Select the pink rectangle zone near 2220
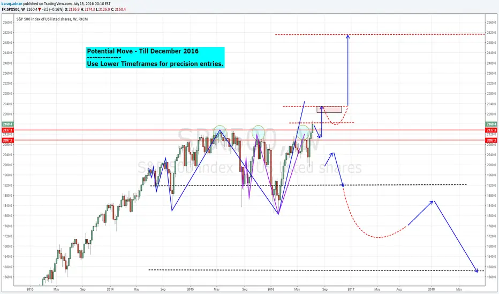The width and height of the screenshot is (499, 294). (329, 110)
